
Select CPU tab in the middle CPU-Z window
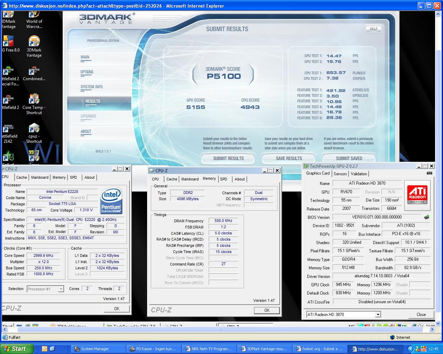155,179
